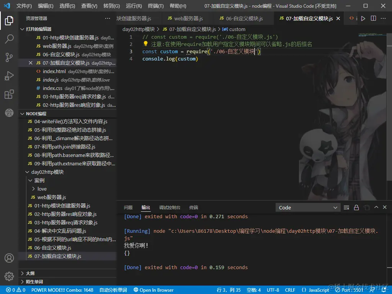The width and height of the screenshot is (392, 294).
Task: Click the lightbulb quick fix icon
Action: (x=145, y=44)
